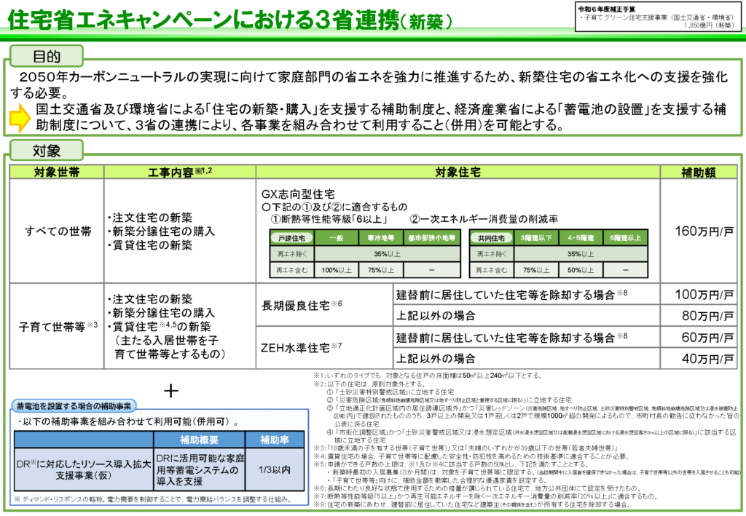
Task: Click the 50%以上 cell in 共同住宅 table
Action: [581, 270]
